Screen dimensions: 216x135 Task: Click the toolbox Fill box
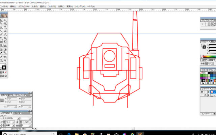coord(1,65)
